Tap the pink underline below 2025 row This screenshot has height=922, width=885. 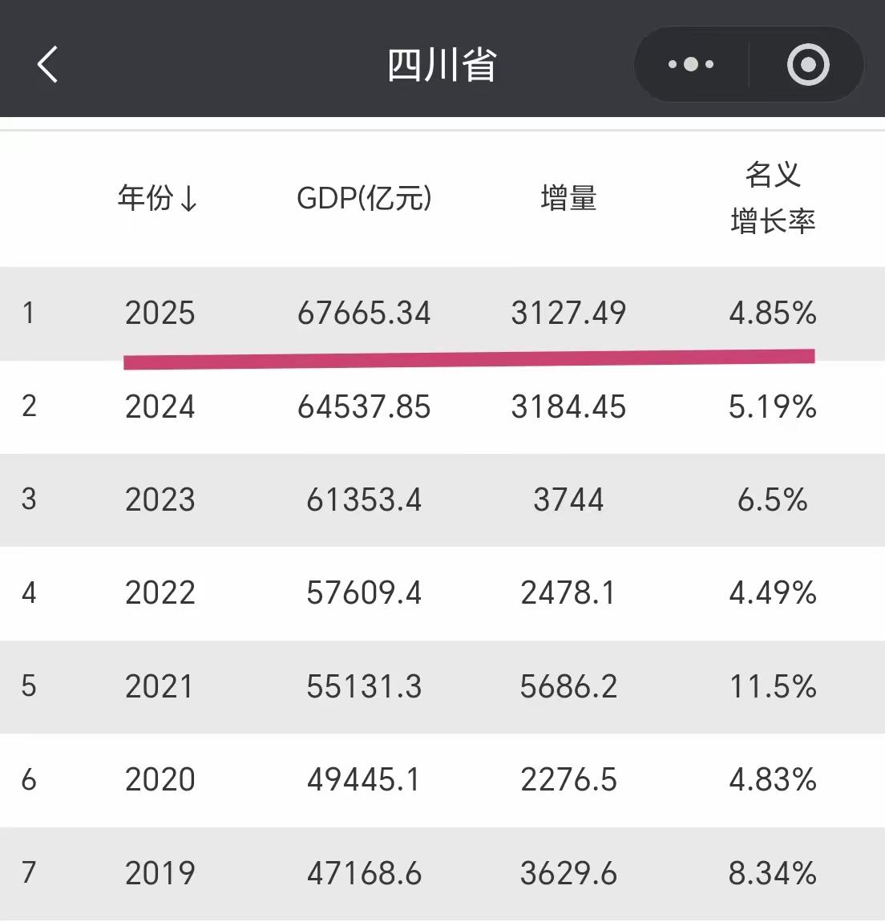coord(469,358)
